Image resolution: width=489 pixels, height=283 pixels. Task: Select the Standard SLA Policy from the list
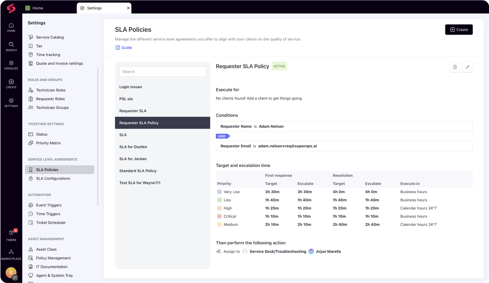pyautogui.click(x=138, y=171)
